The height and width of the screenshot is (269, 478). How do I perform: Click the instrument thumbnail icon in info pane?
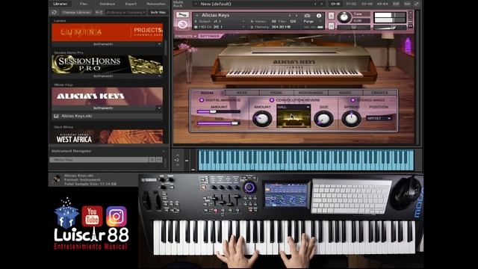[56, 179]
